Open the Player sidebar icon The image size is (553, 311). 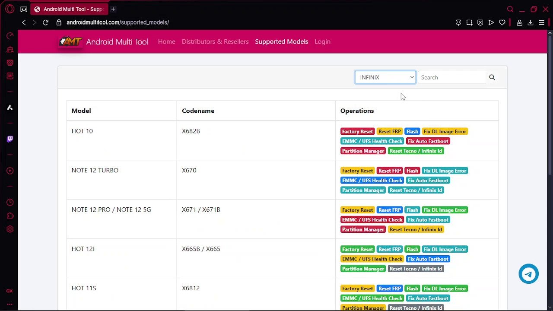10,171
